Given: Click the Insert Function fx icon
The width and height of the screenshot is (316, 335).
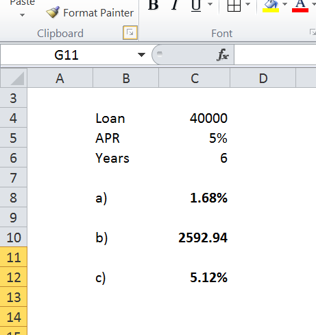Looking at the screenshot, I should (223, 55).
